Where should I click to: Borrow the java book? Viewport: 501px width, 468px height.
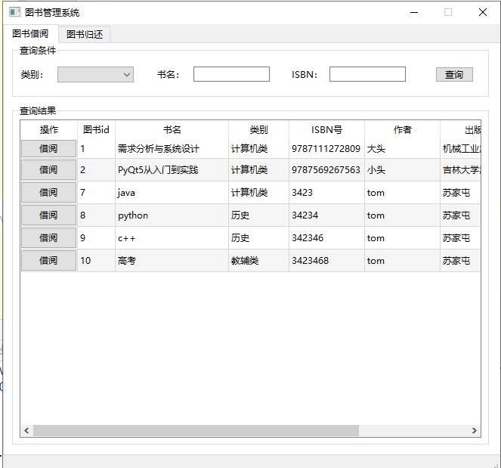[x=48, y=193]
